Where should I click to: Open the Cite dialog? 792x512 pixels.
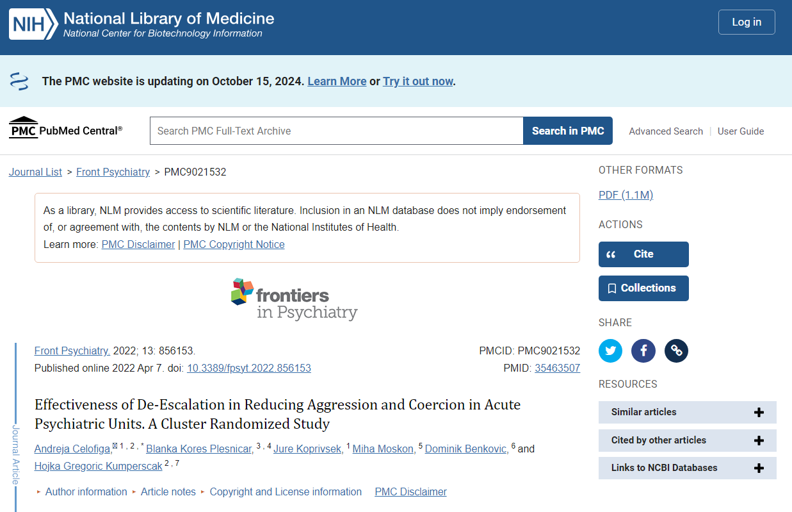[x=643, y=254]
